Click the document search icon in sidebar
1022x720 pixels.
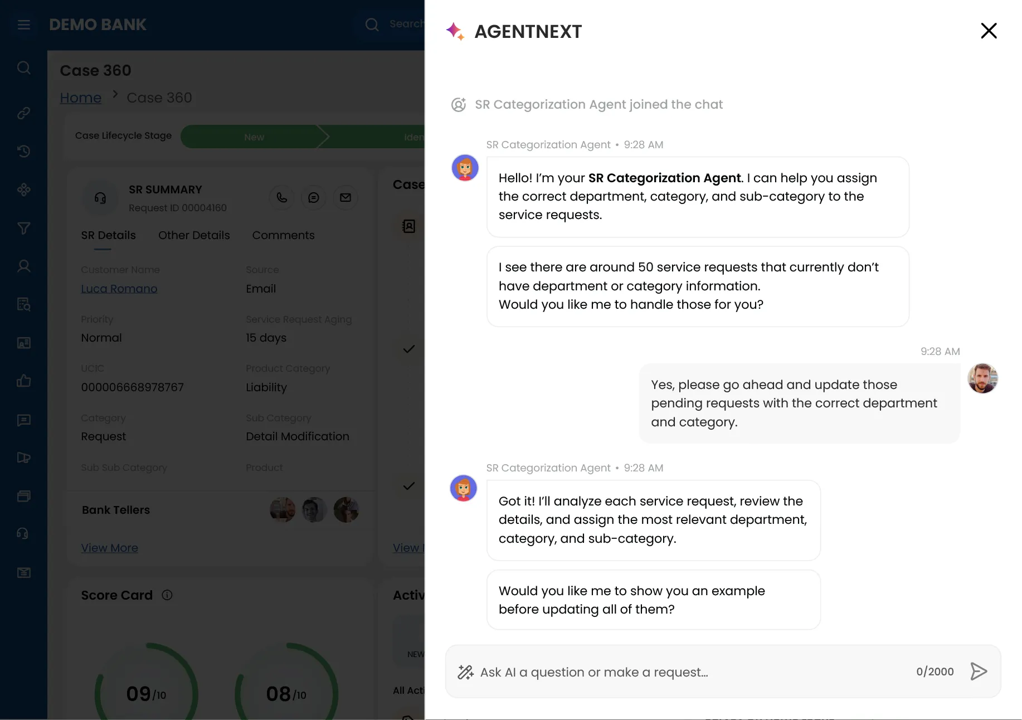click(23, 304)
